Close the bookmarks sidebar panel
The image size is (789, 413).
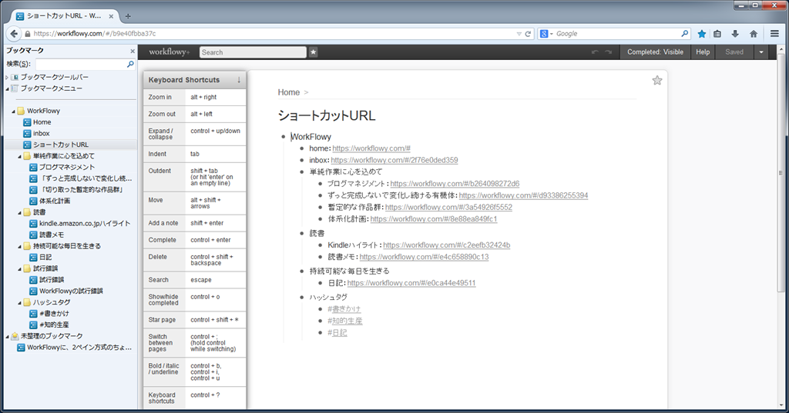click(133, 51)
